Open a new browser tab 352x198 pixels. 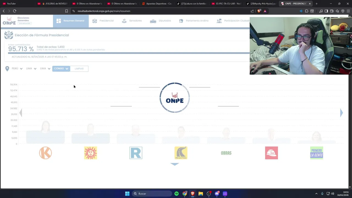pyautogui.click(x=317, y=4)
